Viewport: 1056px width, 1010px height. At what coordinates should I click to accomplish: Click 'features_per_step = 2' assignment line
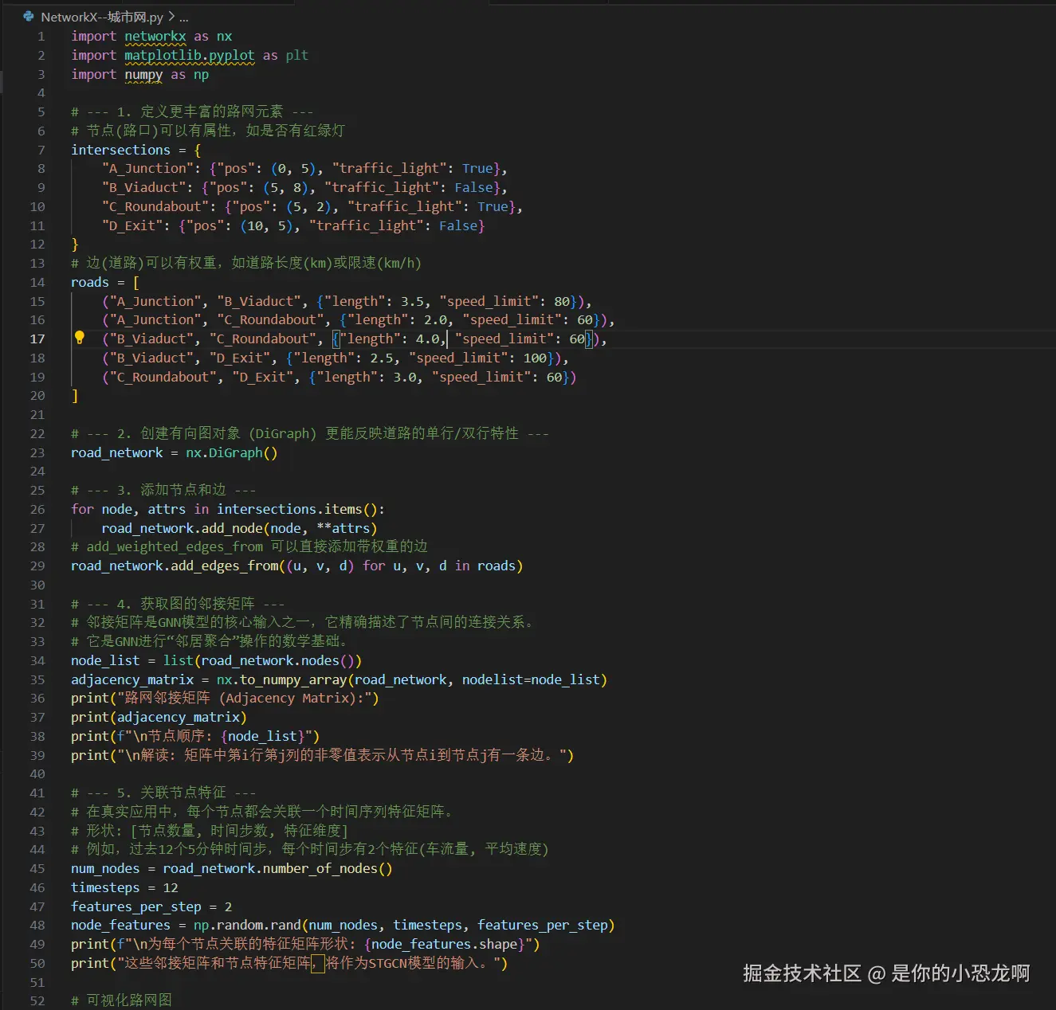click(x=151, y=907)
